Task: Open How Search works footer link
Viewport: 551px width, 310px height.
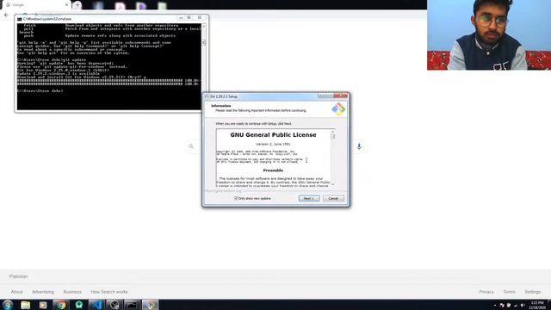Action: click(109, 292)
